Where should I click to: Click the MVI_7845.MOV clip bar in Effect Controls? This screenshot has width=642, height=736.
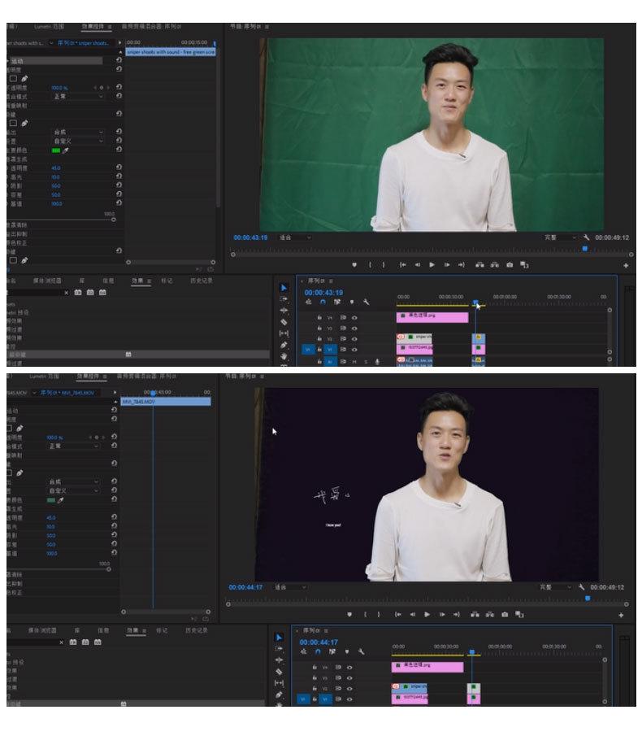click(165, 402)
